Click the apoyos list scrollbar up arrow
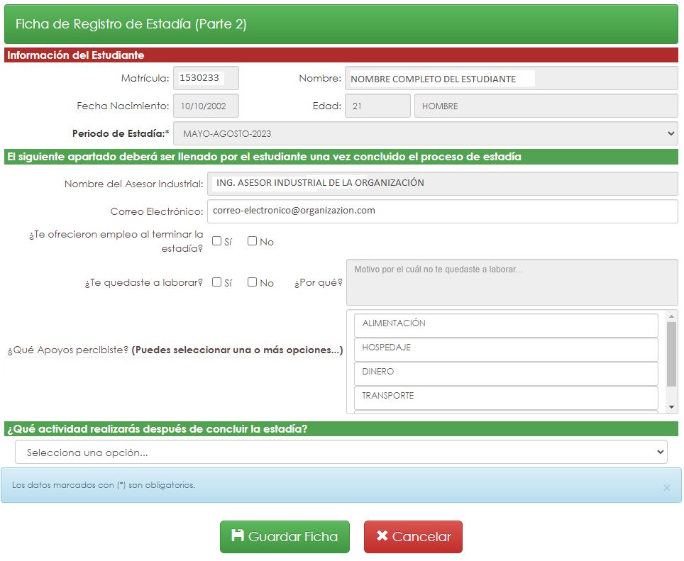Screen dimensions: 684x561 pos(672,316)
